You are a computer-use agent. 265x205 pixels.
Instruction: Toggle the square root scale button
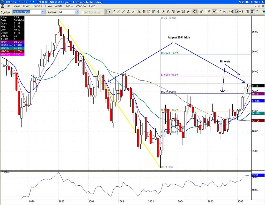tap(241, 12)
